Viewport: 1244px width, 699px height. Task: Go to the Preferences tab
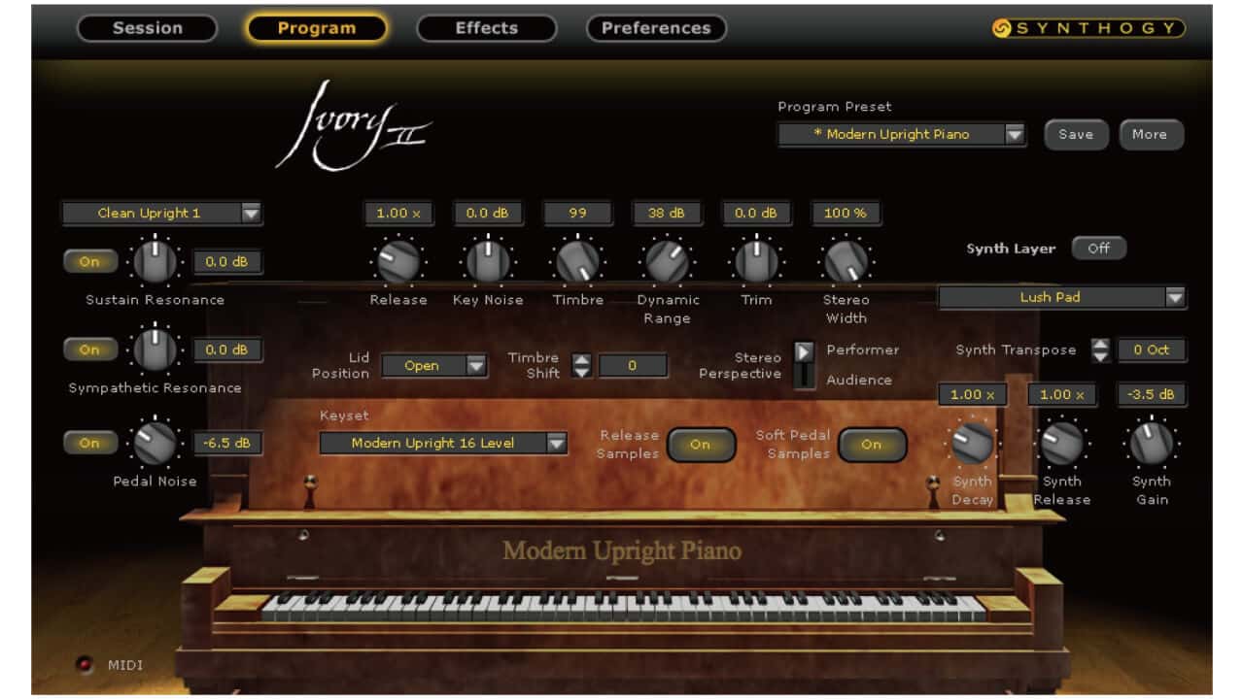[656, 28]
